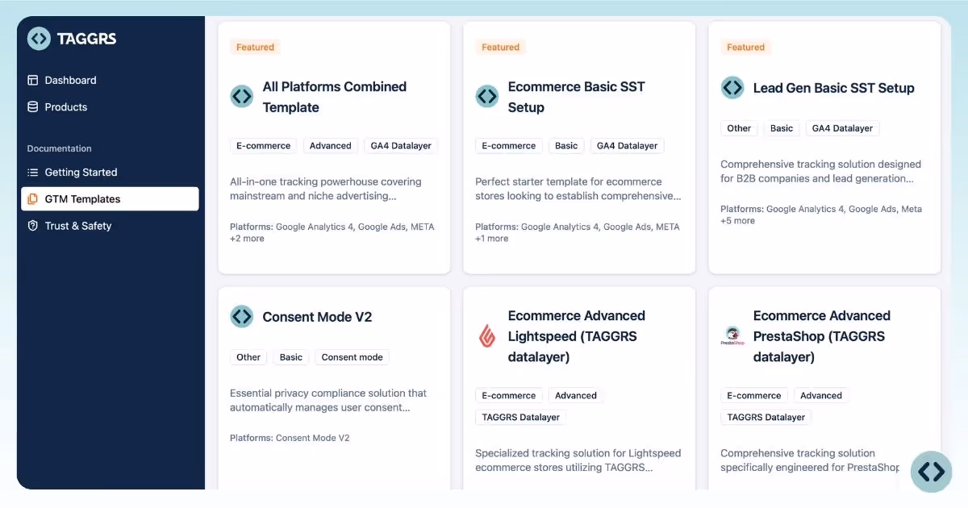
Task: Open Lead Gen Basic SST Setup title
Action: pyautogui.click(x=833, y=88)
